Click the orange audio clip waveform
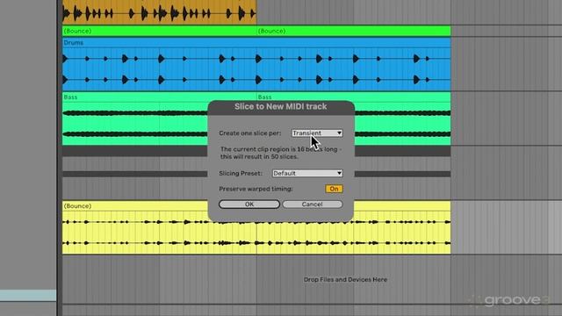The height and width of the screenshot is (316, 562). click(x=159, y=13)
